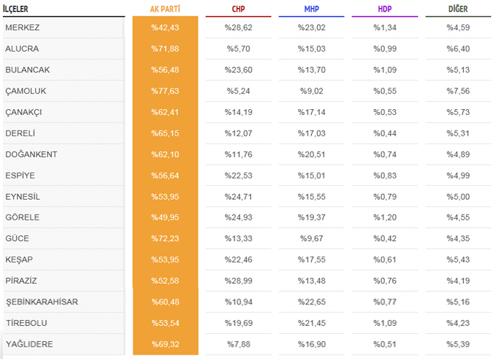
Task: Select the TİREBOLU district name
Action: click(x=27, y=323)
